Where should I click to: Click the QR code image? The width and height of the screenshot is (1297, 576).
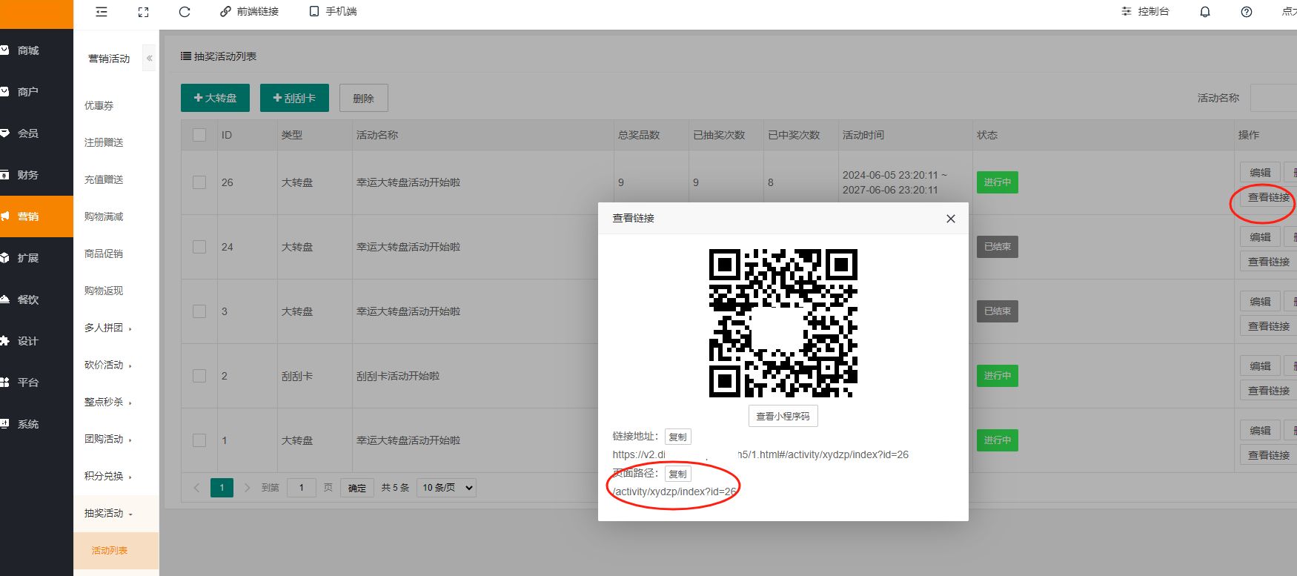point(783,323)
